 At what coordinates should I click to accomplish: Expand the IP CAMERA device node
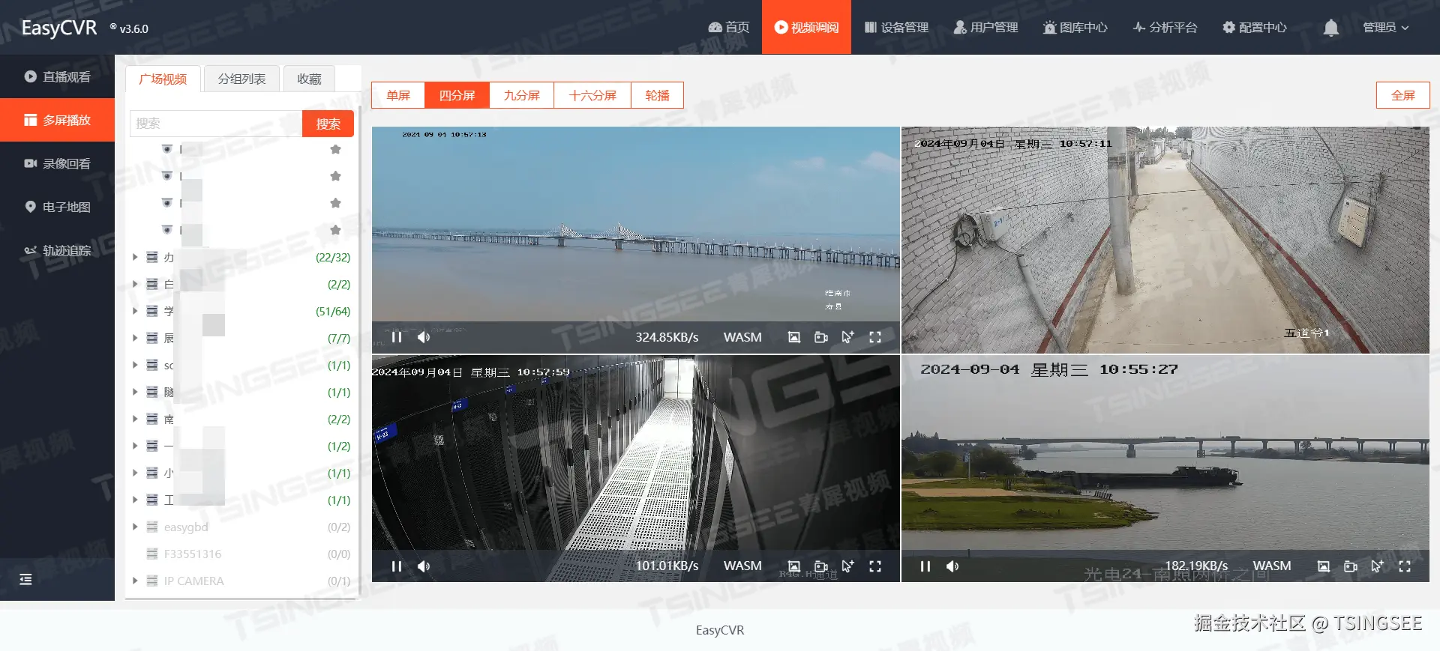pyautogui.click(x=135, y=581)
